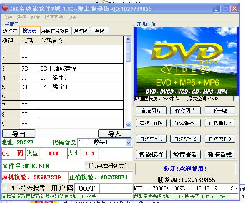Screen dimensions: 245x203
Task: Click the 替换101码 button
Action: tap(151, 123)
